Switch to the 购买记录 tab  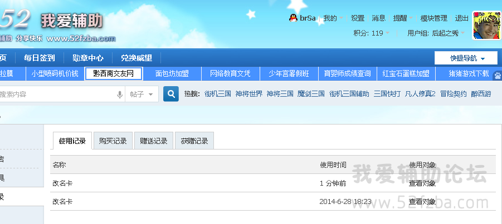113,141
